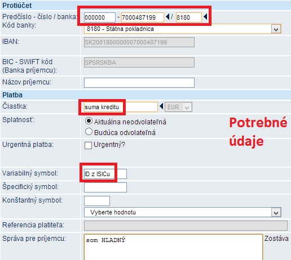
Task: Click the bank code field 8180
Action: click(x=189, y=17)
